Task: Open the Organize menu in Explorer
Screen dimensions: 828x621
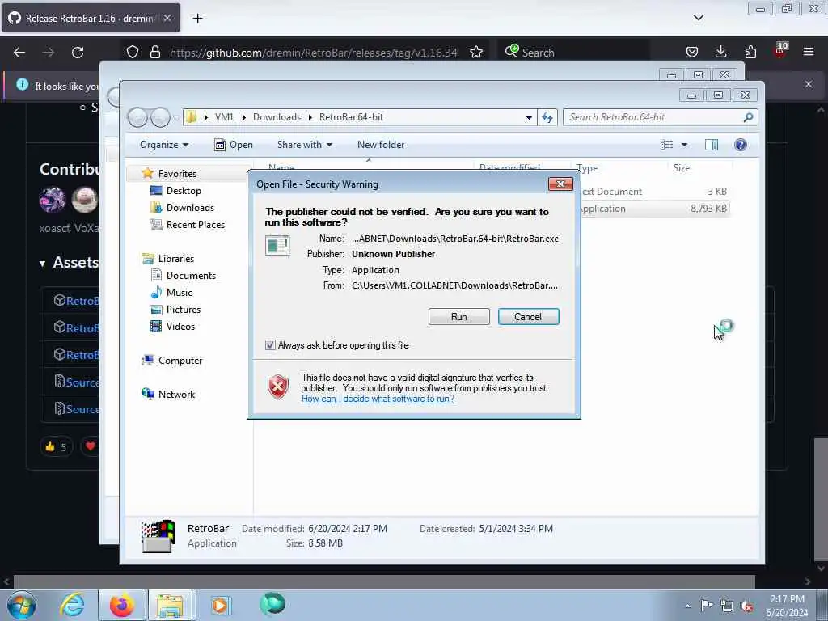Action: click(163, 145)
